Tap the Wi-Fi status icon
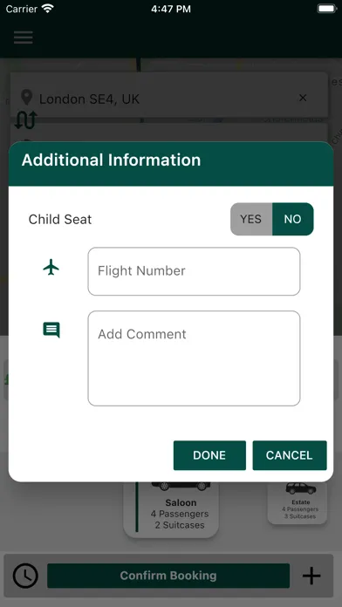Screen dimensions: 342x607 (48, 9)
